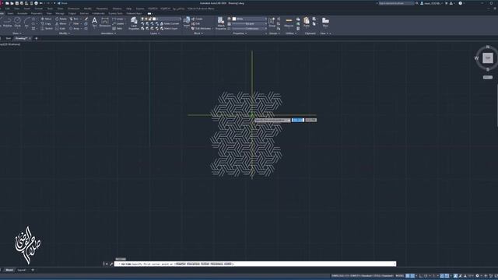The width and height of the screenshot is (498, 280).
Task: Activate the Mirror command
Action: [x=61, y=23]
